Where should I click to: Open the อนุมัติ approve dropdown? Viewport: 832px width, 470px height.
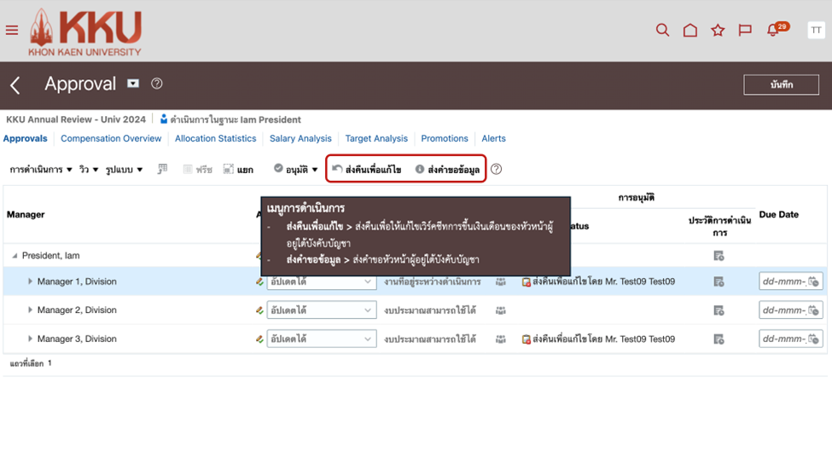296,170
